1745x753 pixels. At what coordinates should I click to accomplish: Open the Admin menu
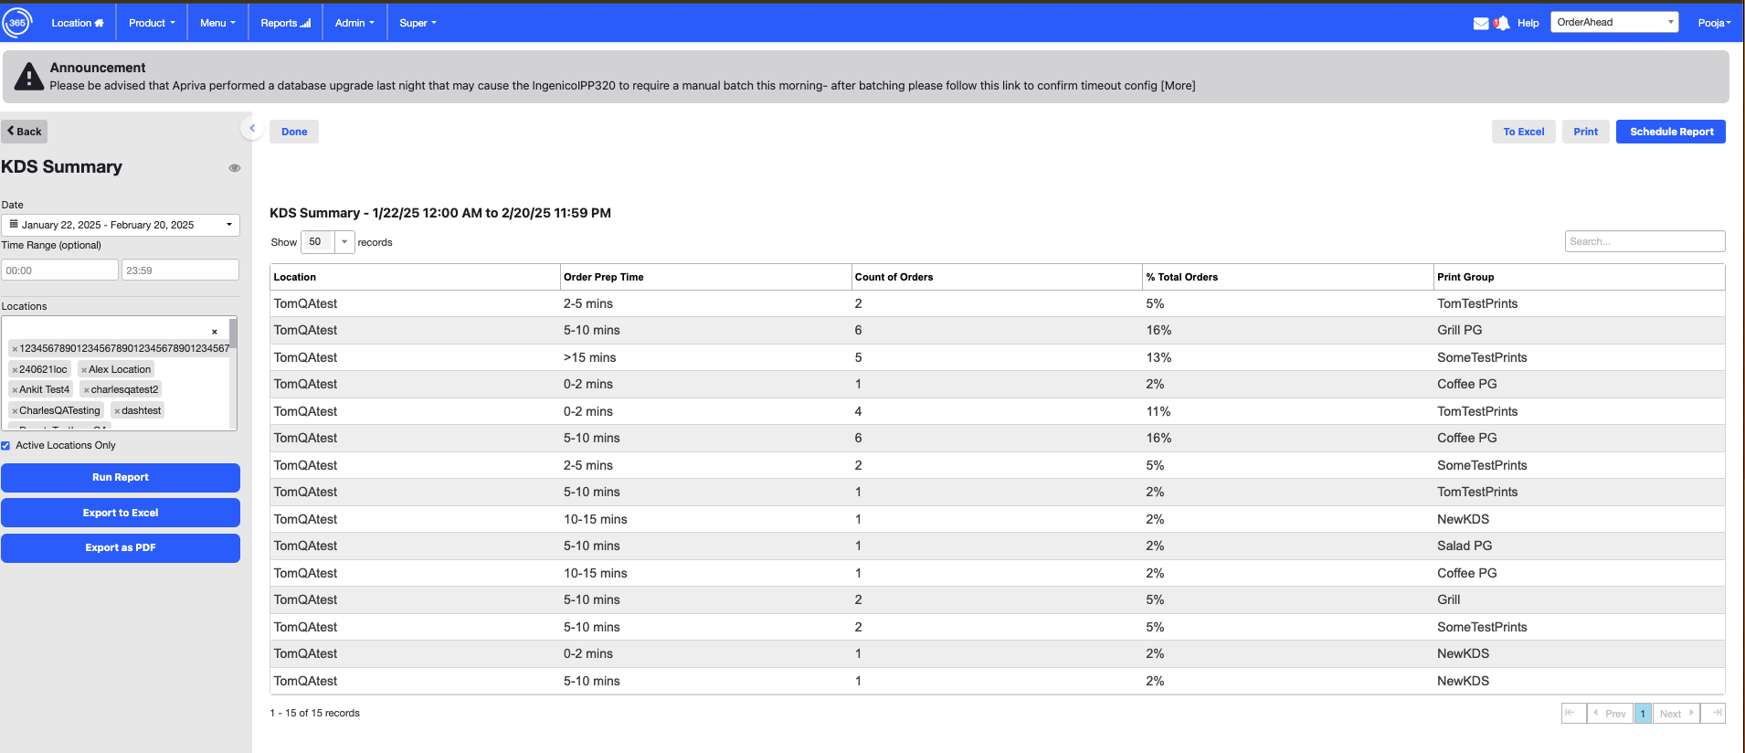(x=354, y=23)
